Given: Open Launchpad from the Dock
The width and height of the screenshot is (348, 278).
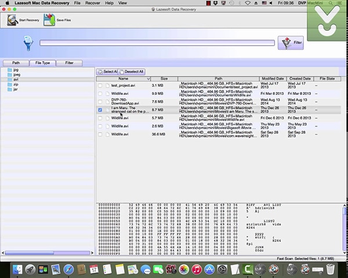Looking at the screenshot, I should pos(30,269).
